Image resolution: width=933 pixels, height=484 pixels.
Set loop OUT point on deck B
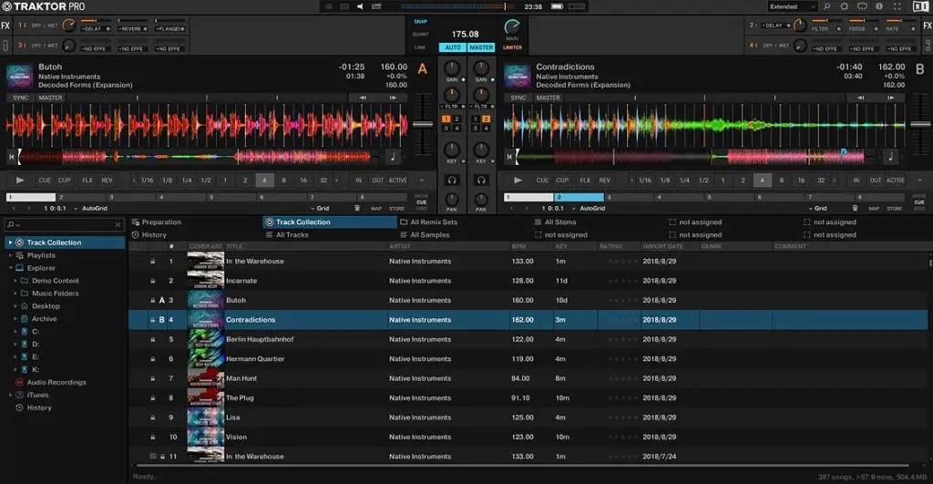click(x=876, y=180)
